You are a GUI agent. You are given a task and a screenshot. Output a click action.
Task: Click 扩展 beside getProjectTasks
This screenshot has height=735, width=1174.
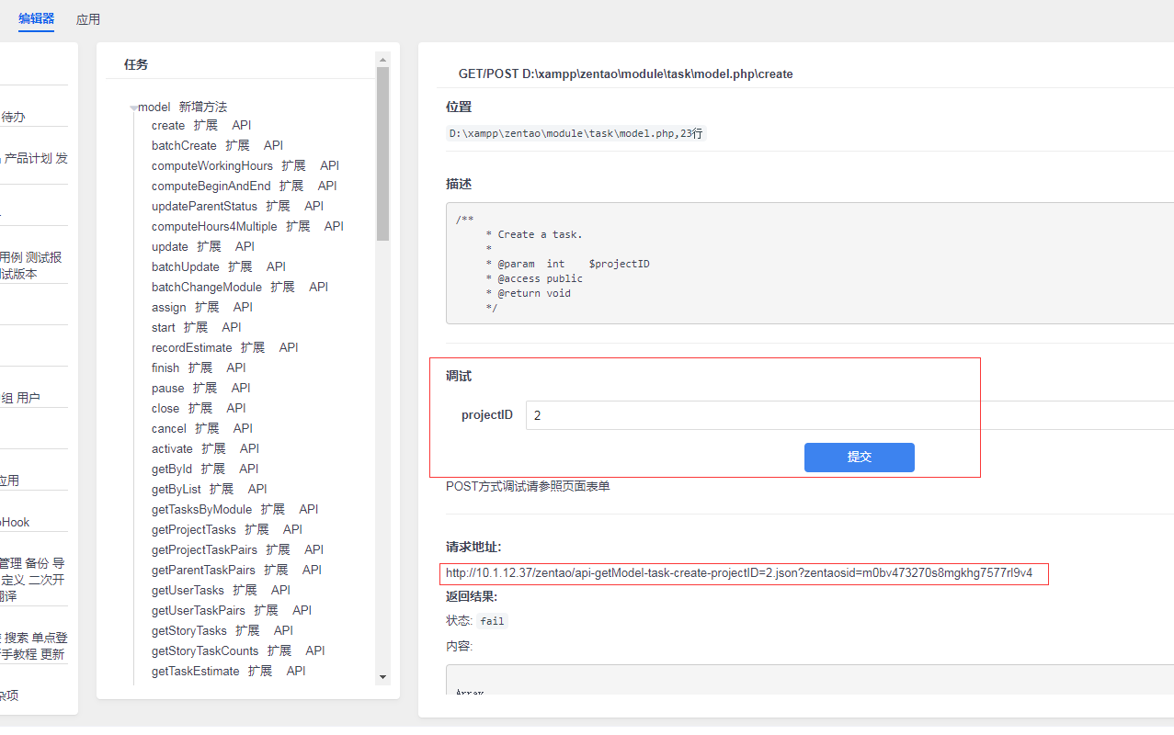[257, 529]
